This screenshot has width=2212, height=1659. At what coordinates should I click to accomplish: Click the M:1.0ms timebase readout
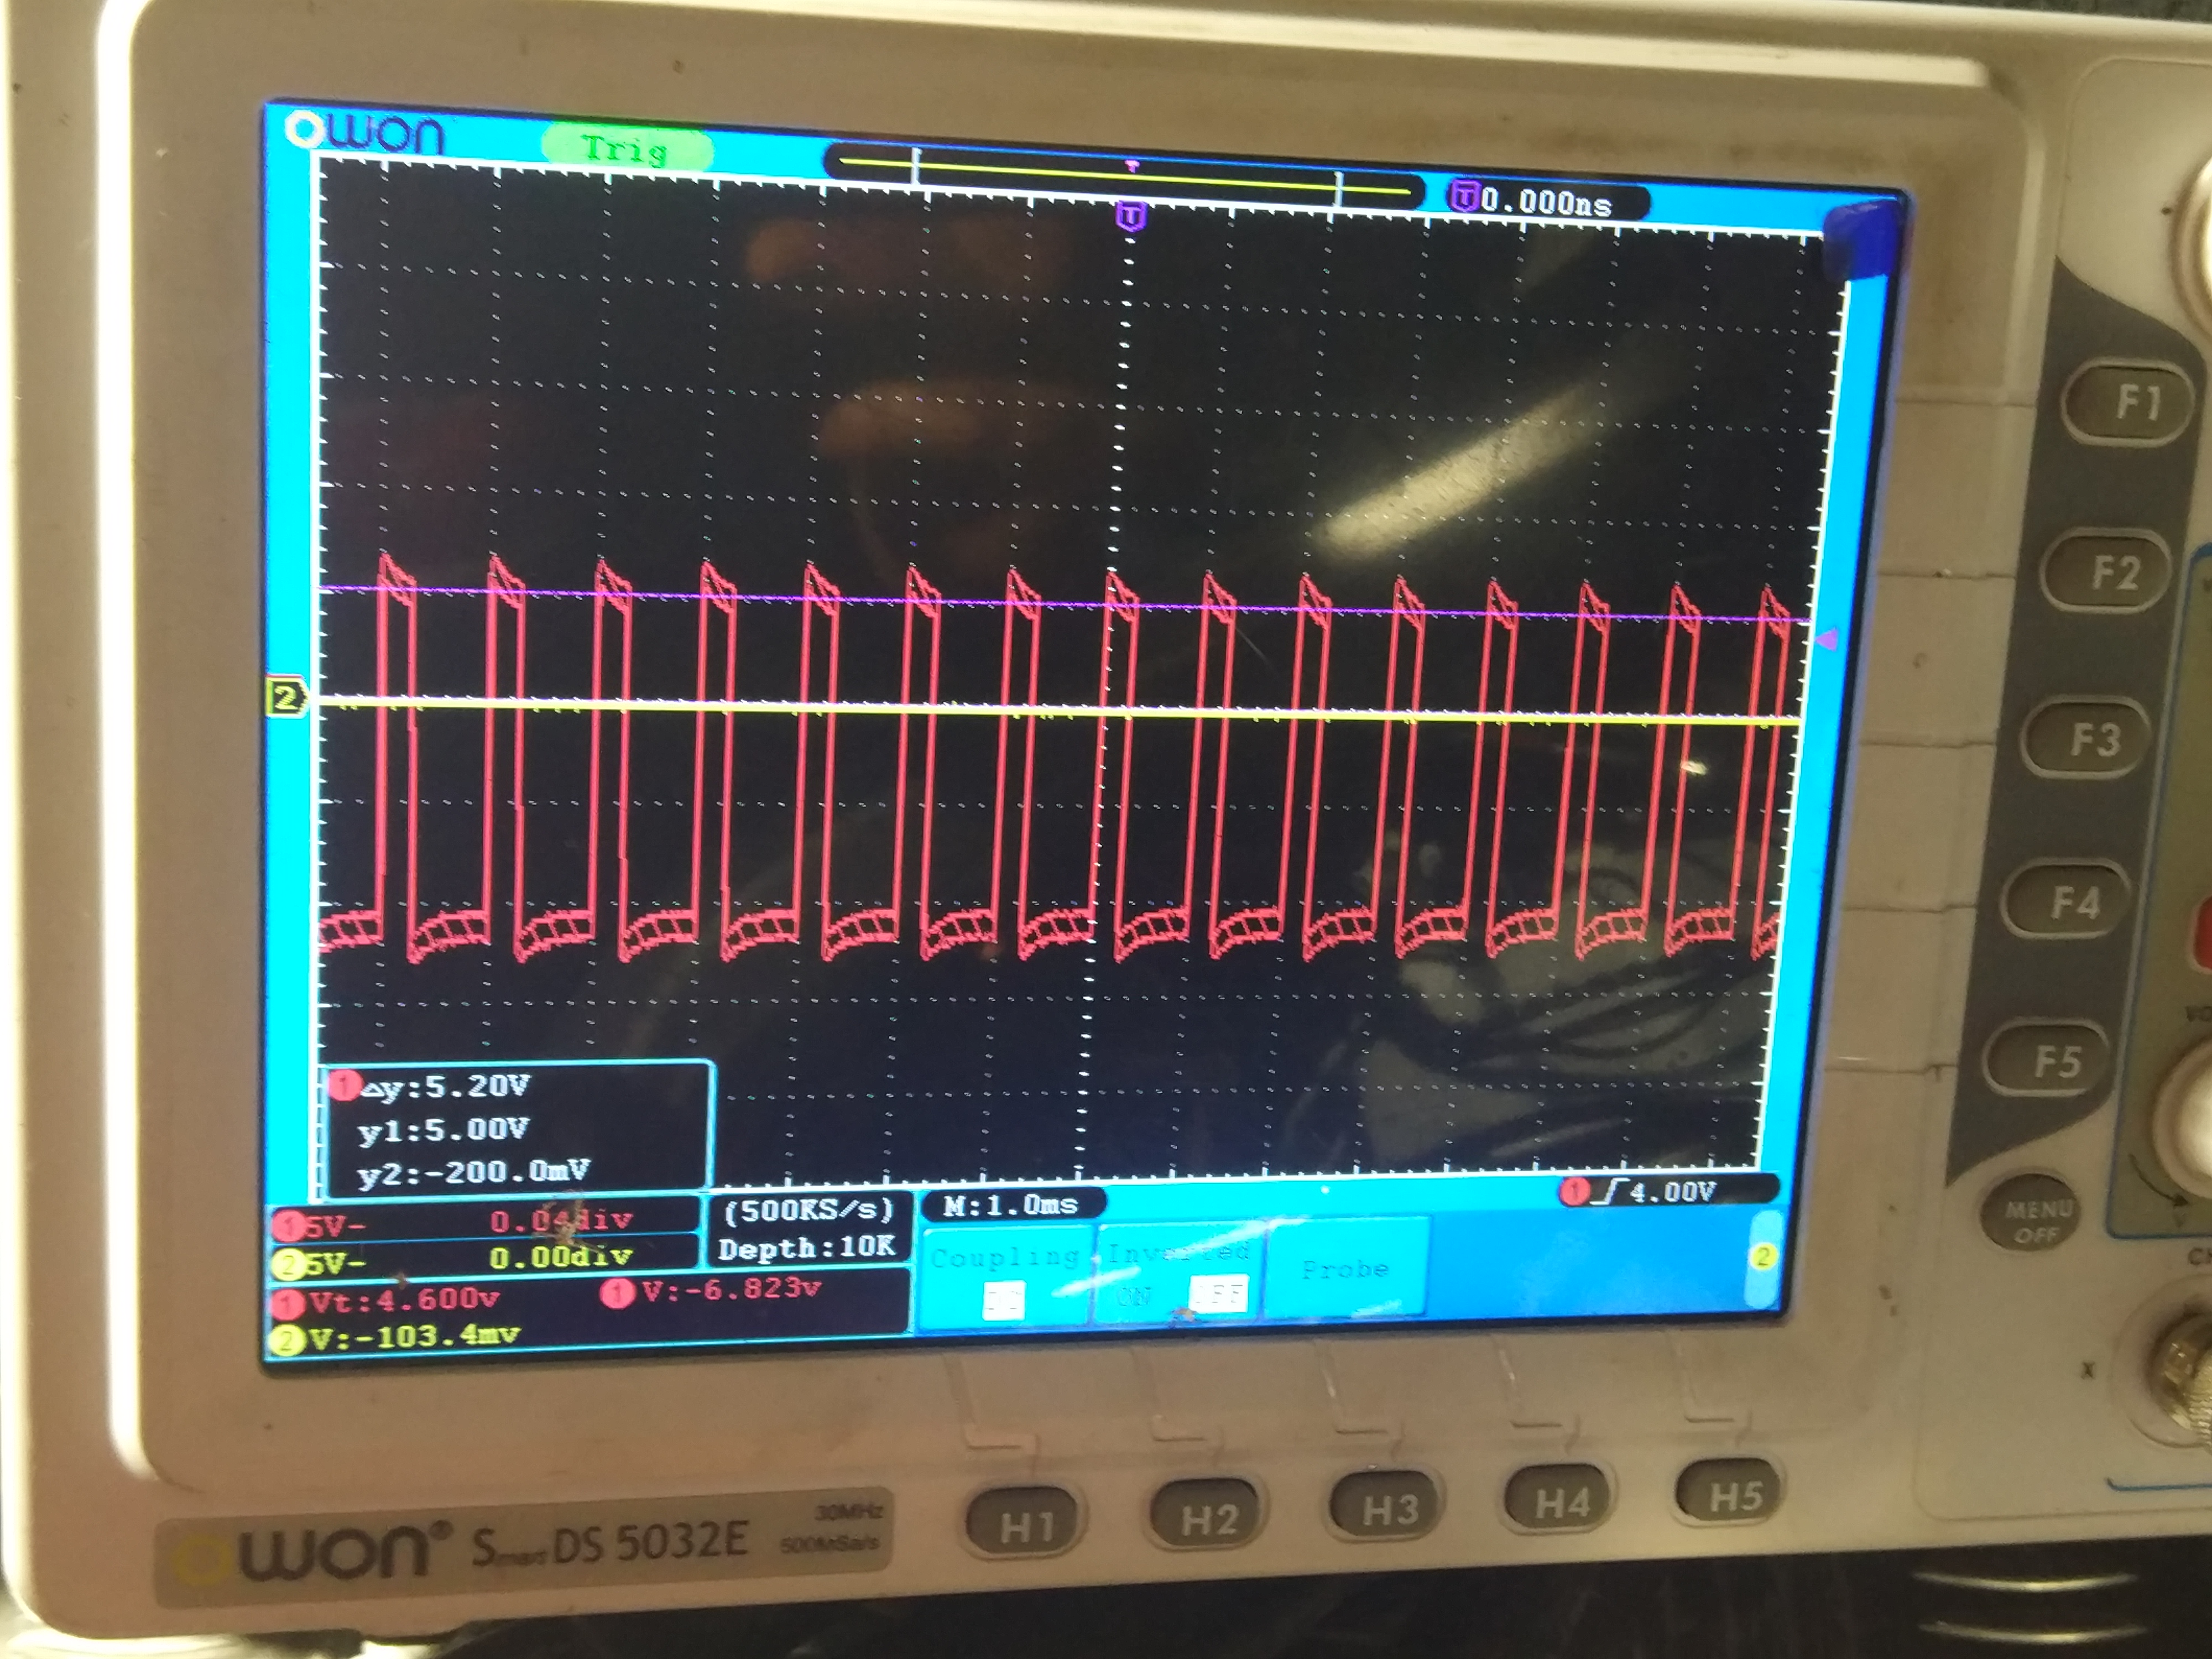click(1010, 1205)
